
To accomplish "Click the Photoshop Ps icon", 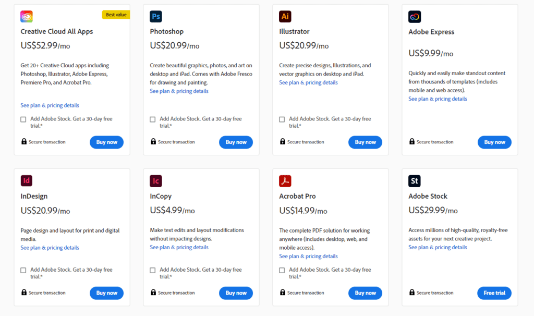I will [156, 17].
